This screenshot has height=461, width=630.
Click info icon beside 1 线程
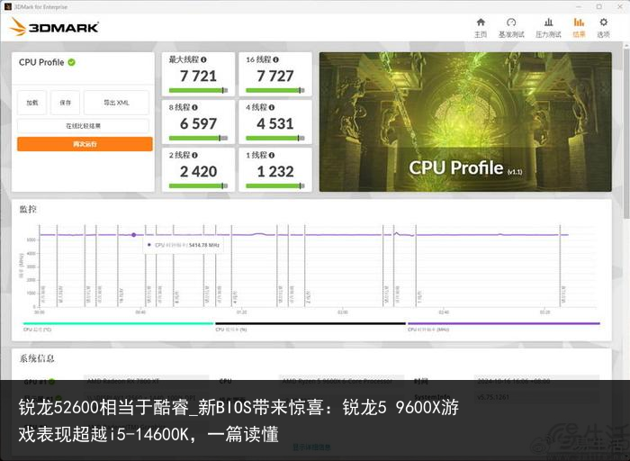click(272, 155)
